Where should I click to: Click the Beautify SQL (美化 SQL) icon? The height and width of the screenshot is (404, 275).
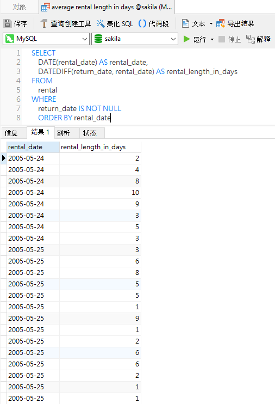click(101, 24)
